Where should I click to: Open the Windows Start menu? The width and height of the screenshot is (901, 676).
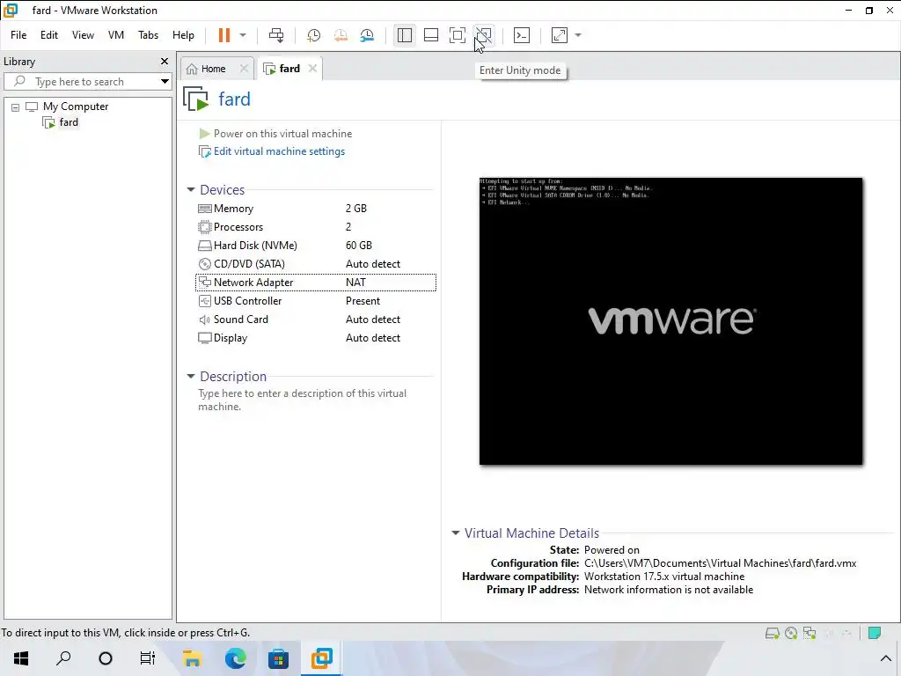[x=21, y=658]
